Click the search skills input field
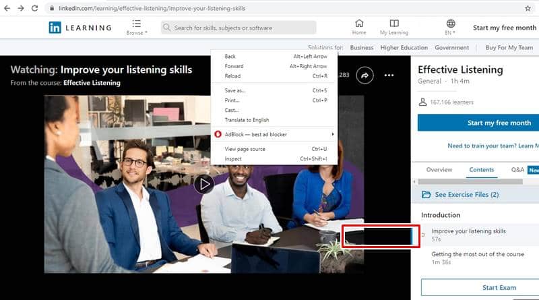Viewport: 539px width, 300px height. [x=239, y=28]
